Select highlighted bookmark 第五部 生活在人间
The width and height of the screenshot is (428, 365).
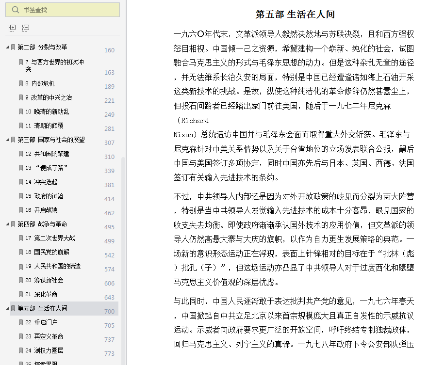pyautogui.click(x=64, y=309)
